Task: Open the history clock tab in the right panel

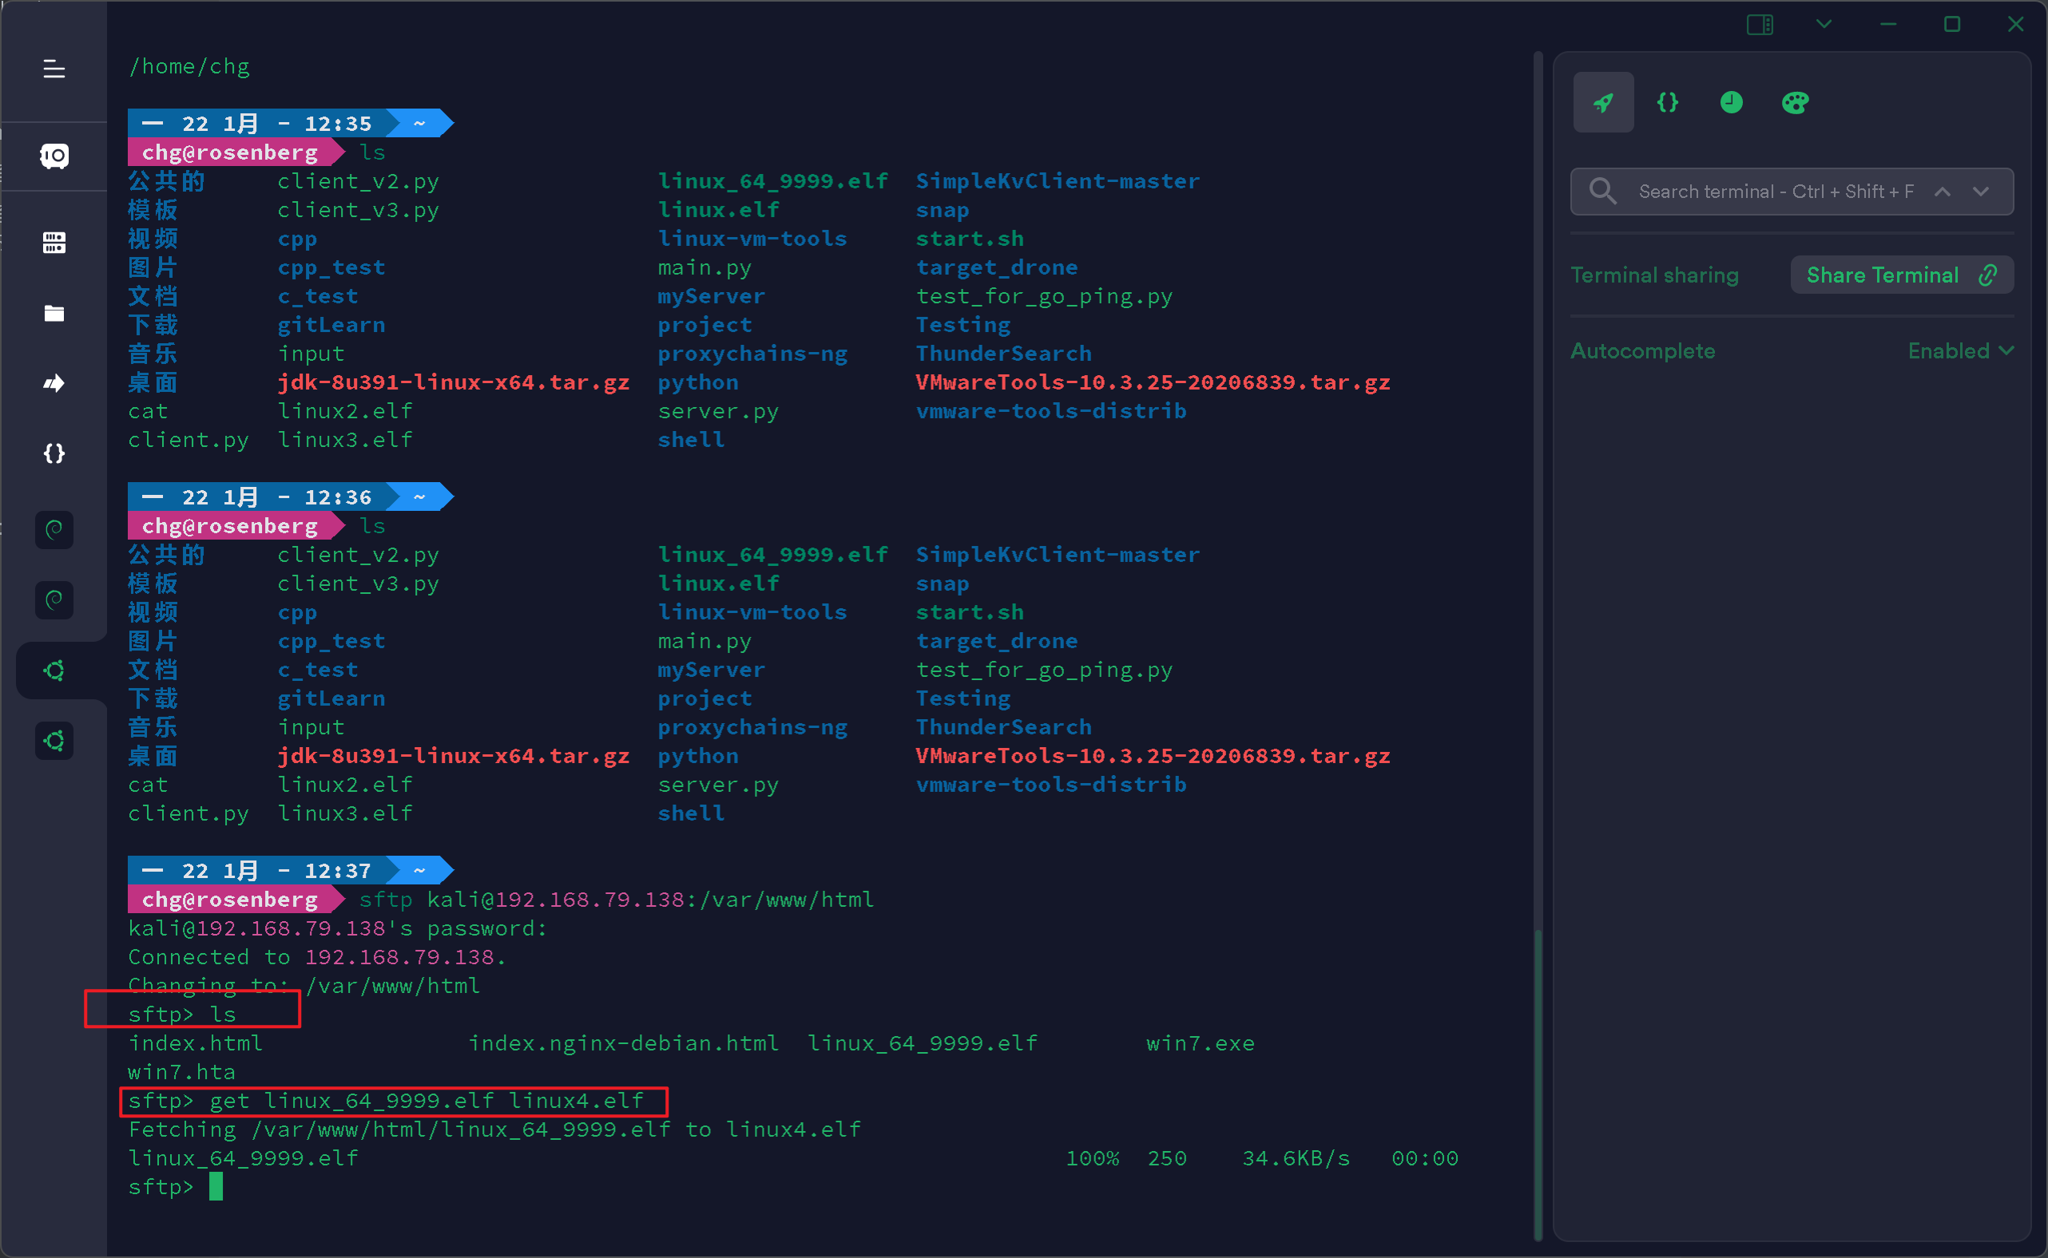Action: pos(1732,102)
